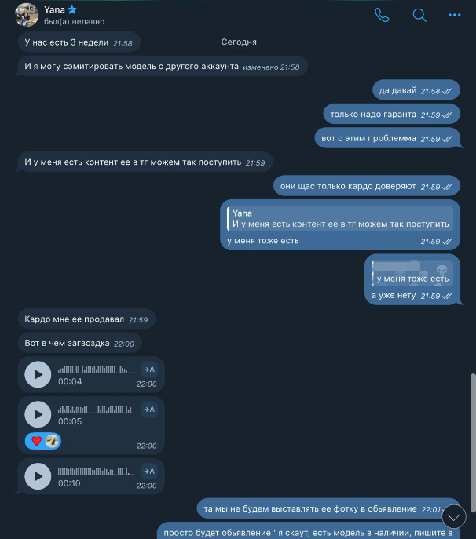Toggle the heart reaction on voice message
The width and height of the screenshot is (476, 539).
pyautogui.click(x=43, y=441)
